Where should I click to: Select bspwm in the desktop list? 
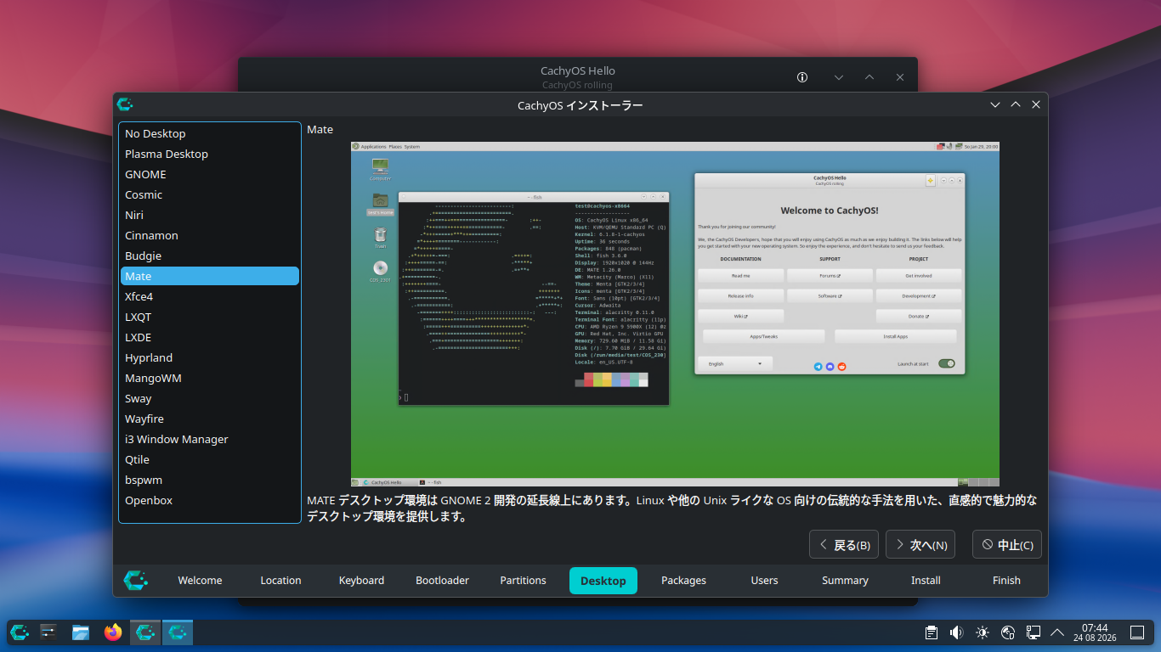pyautogui.click(x=210, y=480)
